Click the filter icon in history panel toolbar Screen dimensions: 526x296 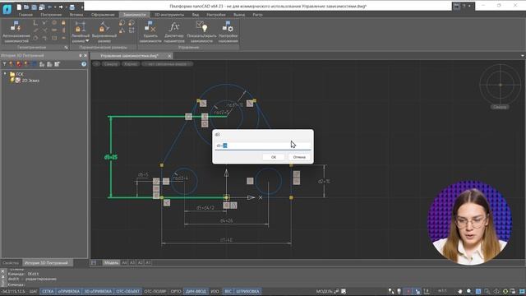coord(4,64)
